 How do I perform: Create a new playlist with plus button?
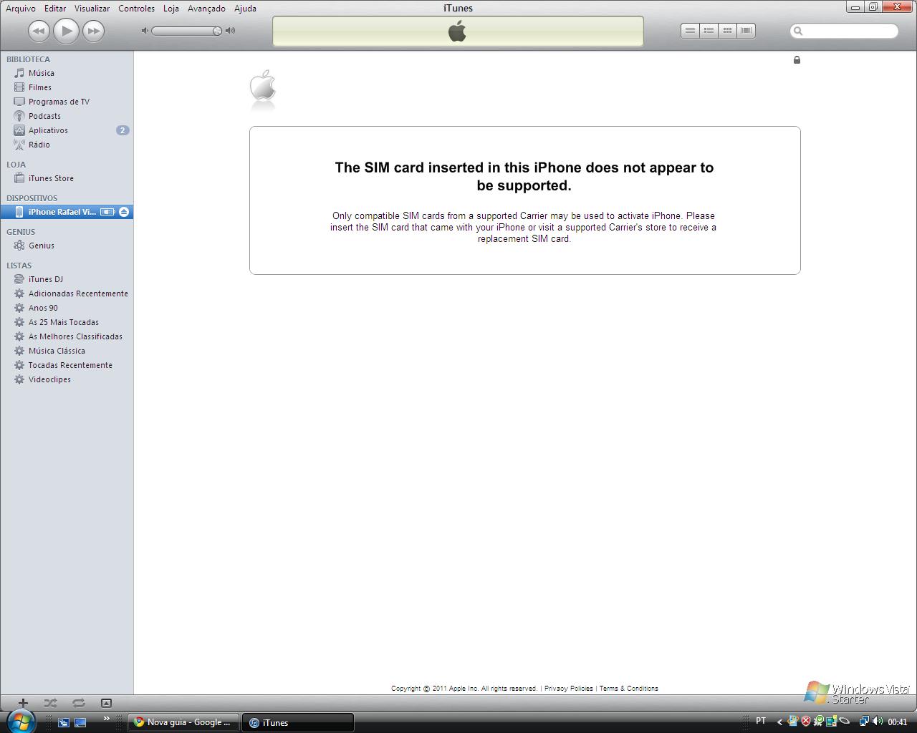click(x=23, y=703)
